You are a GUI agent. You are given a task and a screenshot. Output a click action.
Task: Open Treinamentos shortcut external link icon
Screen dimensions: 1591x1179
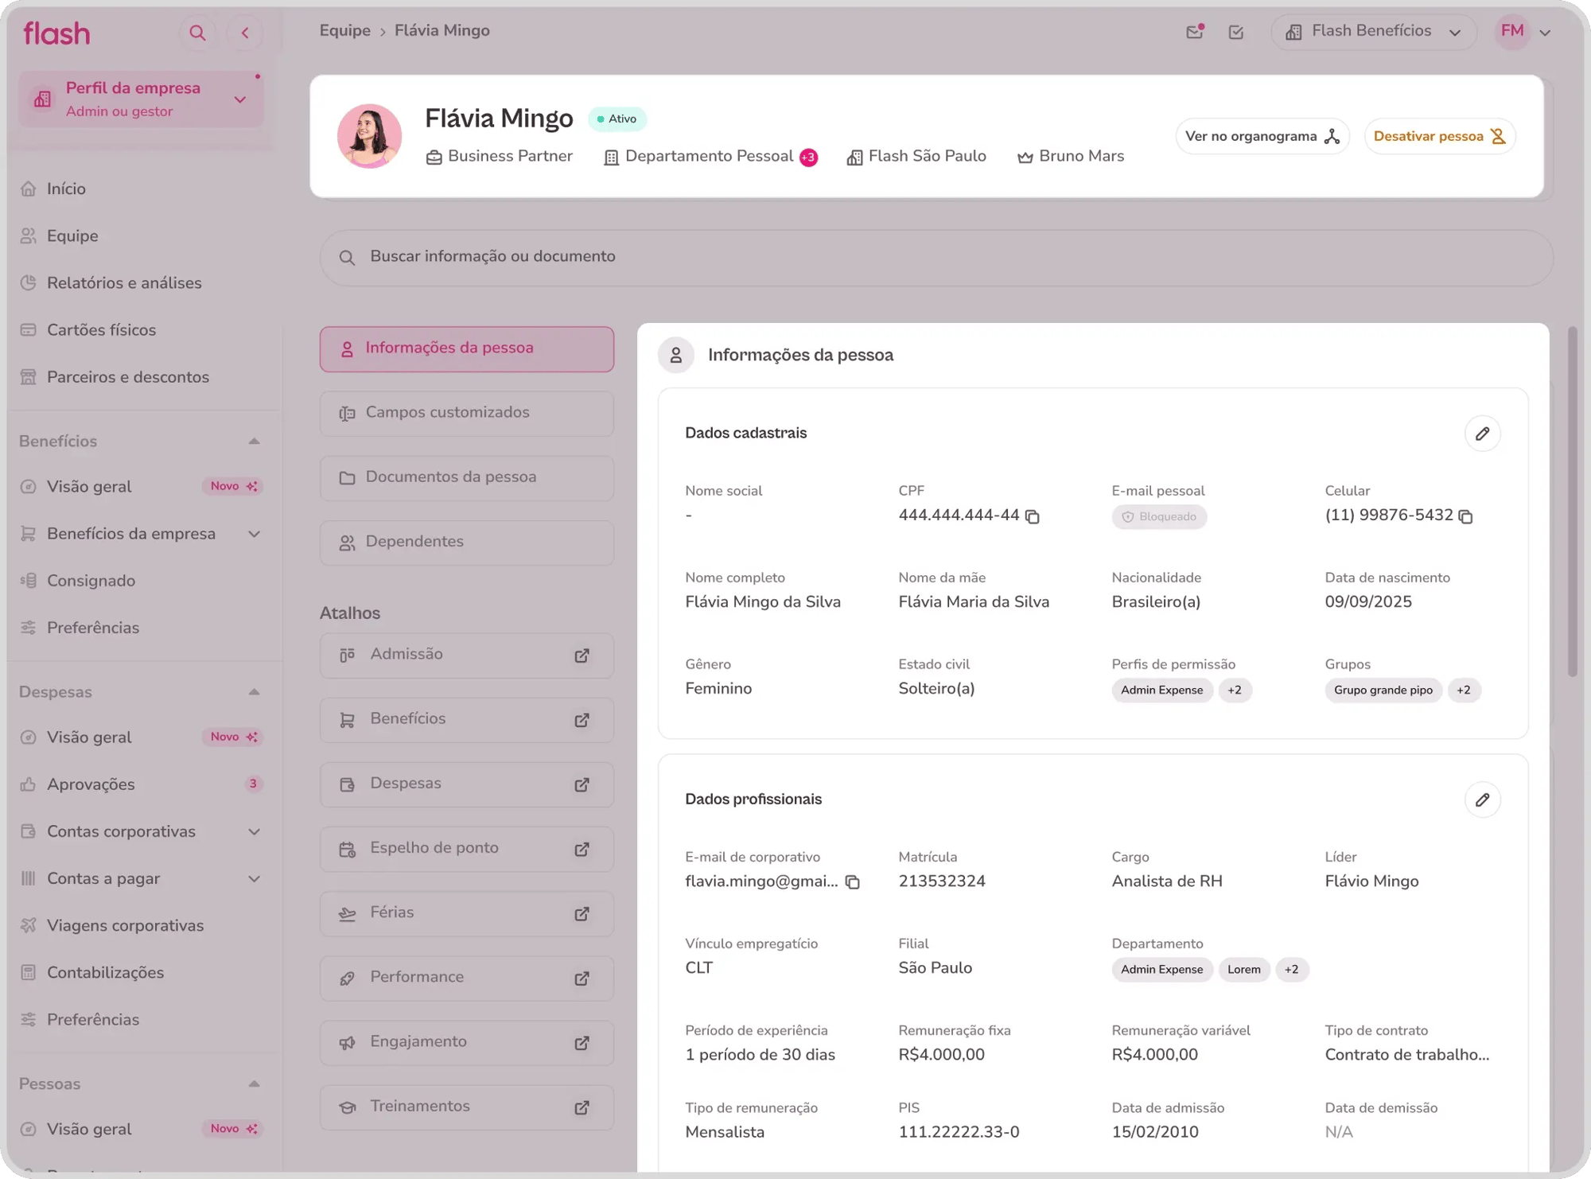coord(582,1107)
